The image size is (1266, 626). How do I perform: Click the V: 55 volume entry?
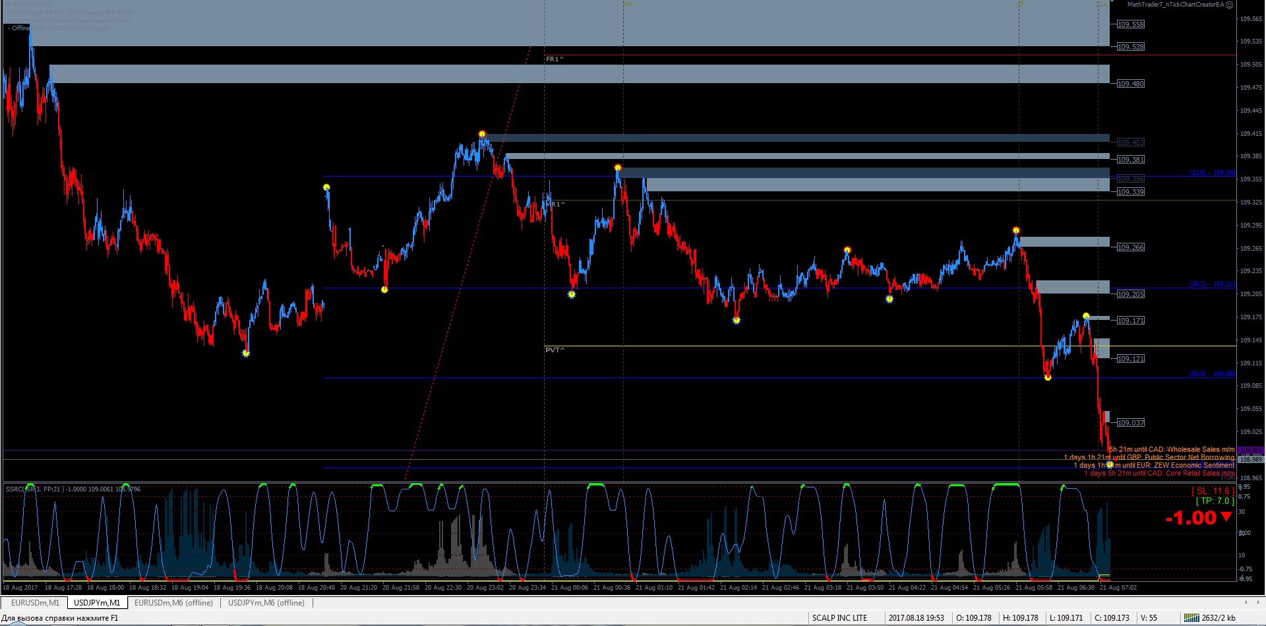[x=1149, y=618]
